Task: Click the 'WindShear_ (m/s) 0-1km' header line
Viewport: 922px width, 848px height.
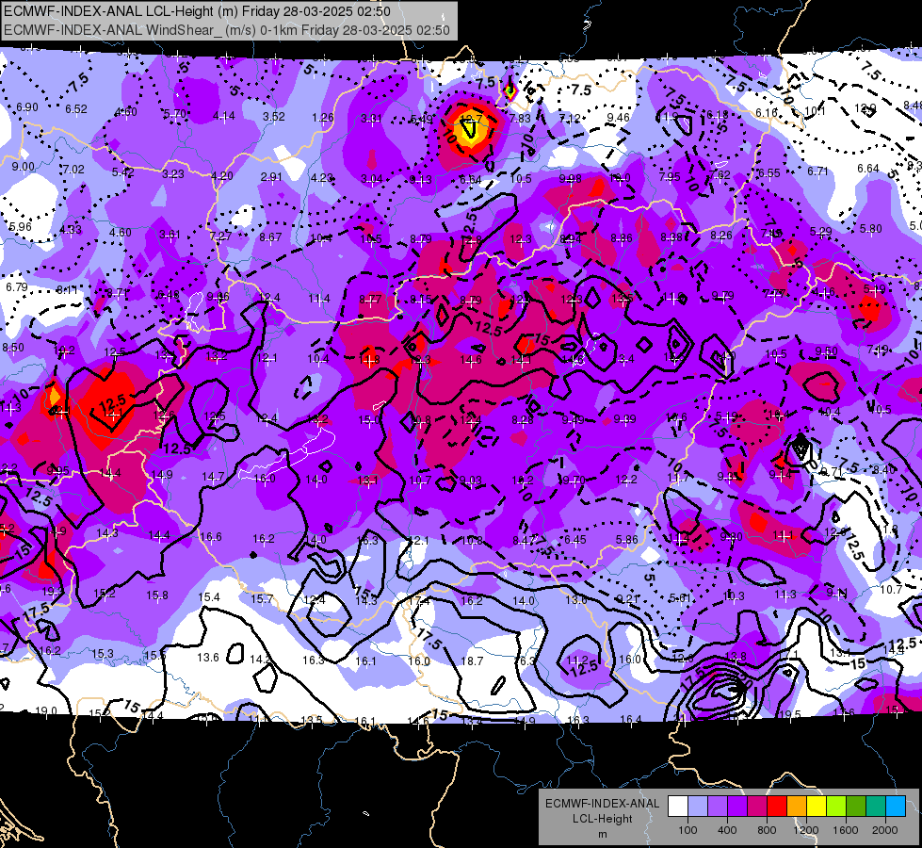Action: [226, 30]
